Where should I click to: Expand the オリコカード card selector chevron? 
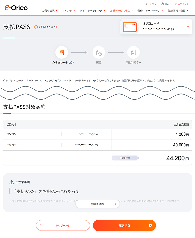click(x=188, y=27)
